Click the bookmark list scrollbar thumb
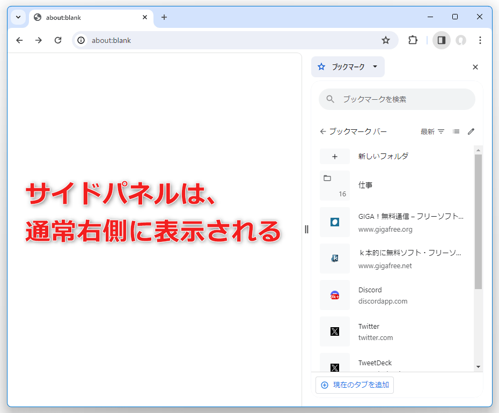Image resolution: width=499 pixels, height=413 pixels. point(478,222)
